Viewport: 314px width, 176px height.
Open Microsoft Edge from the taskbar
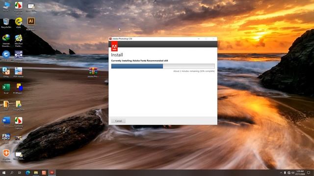point(28,173)
